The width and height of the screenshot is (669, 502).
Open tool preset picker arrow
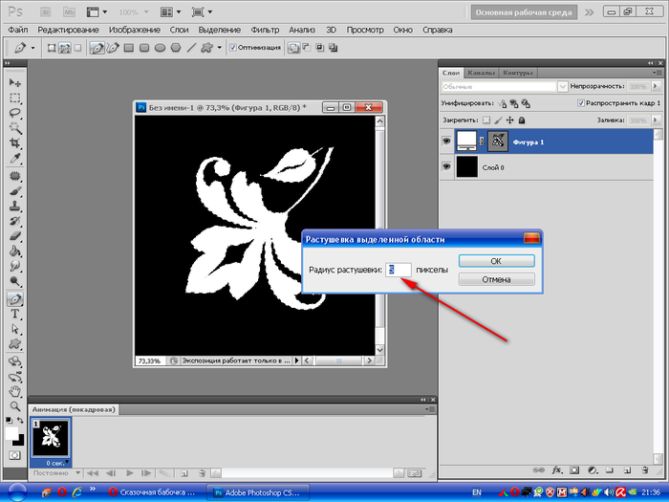[x=32, y=48]
